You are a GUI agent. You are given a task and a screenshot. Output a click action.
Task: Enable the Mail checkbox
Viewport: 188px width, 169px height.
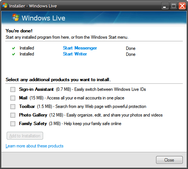click(x=13, y=98)
